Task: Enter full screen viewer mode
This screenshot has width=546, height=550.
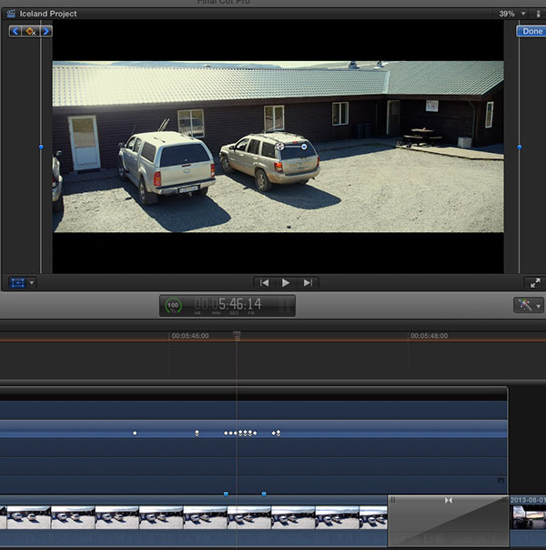Action: pos(535,282)
